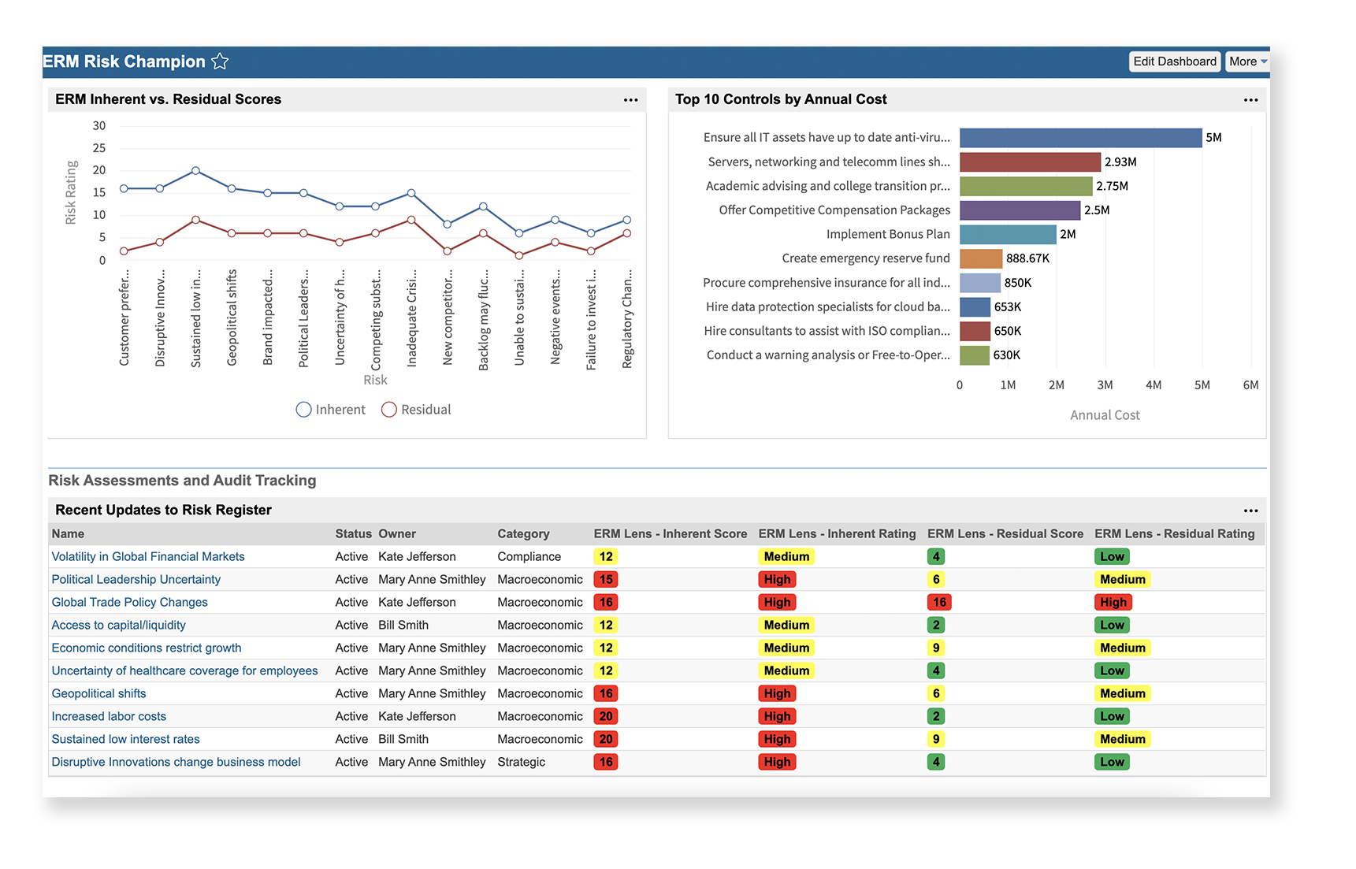Expand the Category column header options

pos(523,533)
